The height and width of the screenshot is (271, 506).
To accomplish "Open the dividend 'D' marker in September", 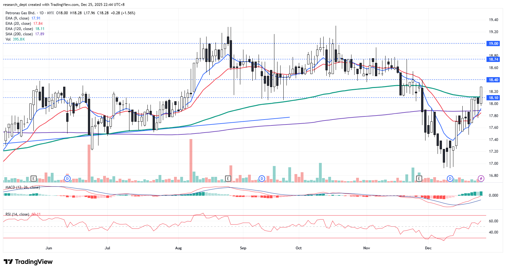I will click(x=262, y=178).
